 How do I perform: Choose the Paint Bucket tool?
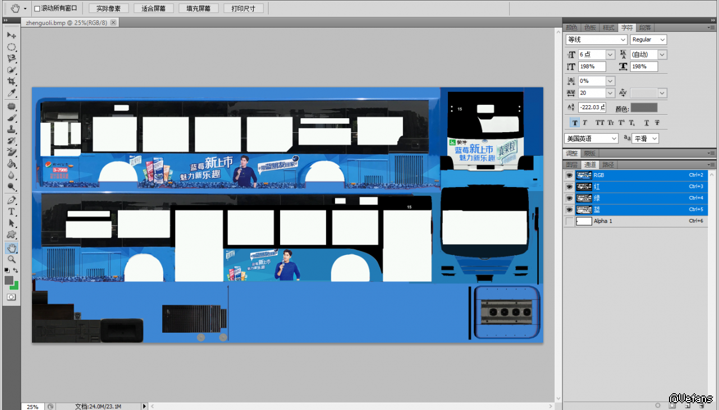pyautogui.click(x=11, y=164)
